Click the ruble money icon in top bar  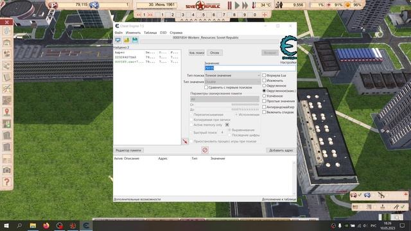click(53, 5)
